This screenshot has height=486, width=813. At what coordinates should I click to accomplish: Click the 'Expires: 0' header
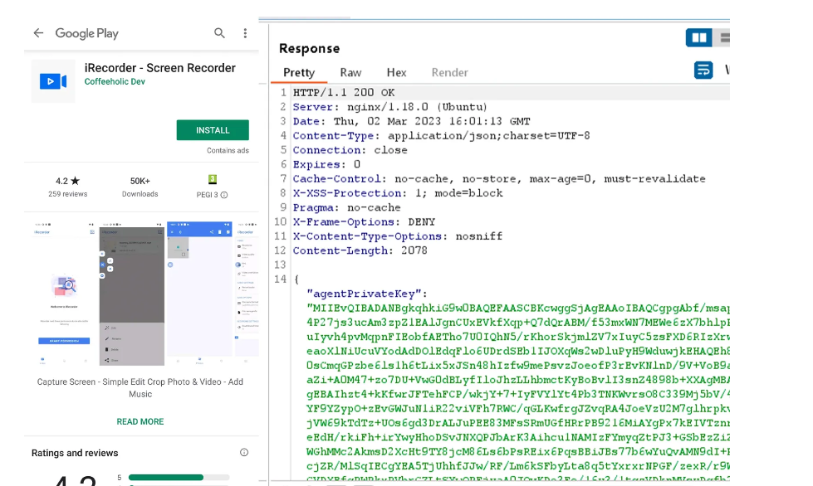pyautogui.click(x=326, y=164)
